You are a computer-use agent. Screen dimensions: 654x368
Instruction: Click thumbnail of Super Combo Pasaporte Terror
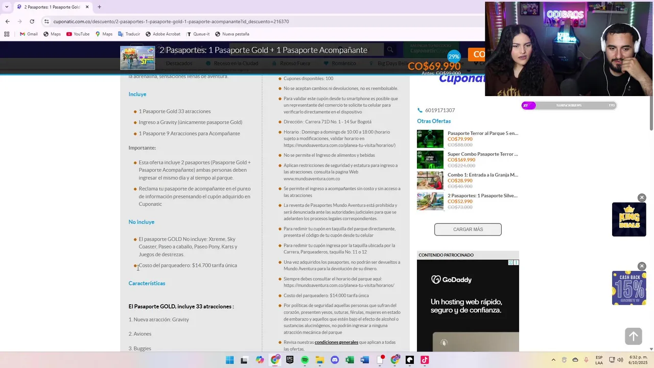pos(430,160)
